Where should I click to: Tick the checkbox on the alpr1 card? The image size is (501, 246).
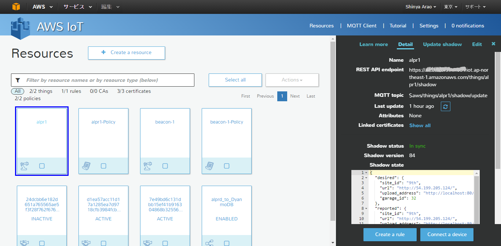pos(42,166)
